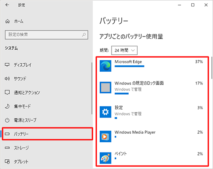Image resolution: width=213 pixels, height=169 pixels.
Task: Click the 設定の検索 search field
Action: click(46, 35)
